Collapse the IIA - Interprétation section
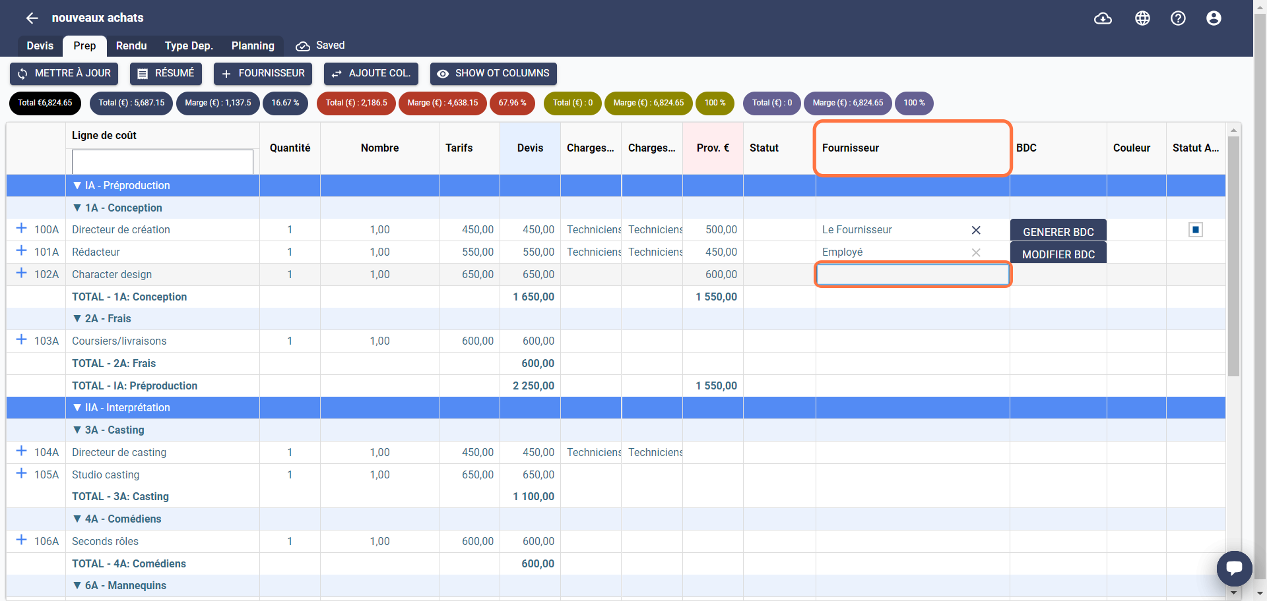1267x601 pixels. 77,408
